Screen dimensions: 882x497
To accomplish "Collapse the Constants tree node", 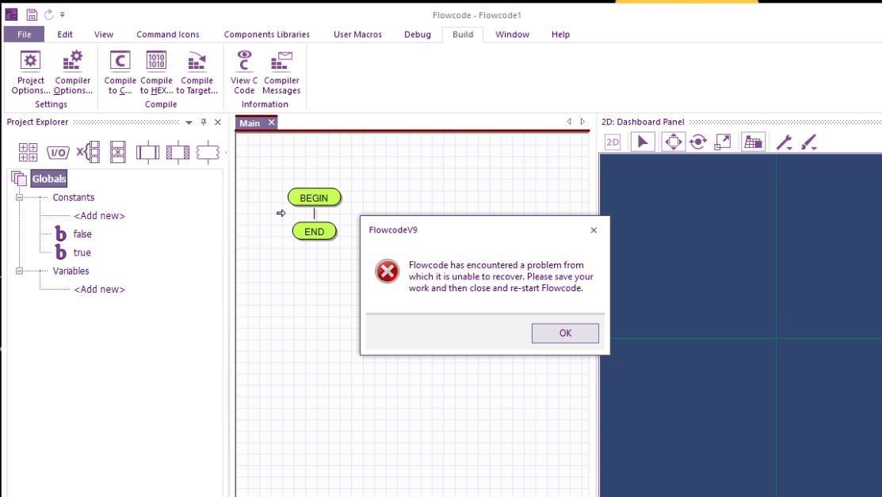I will click(19, 198).
